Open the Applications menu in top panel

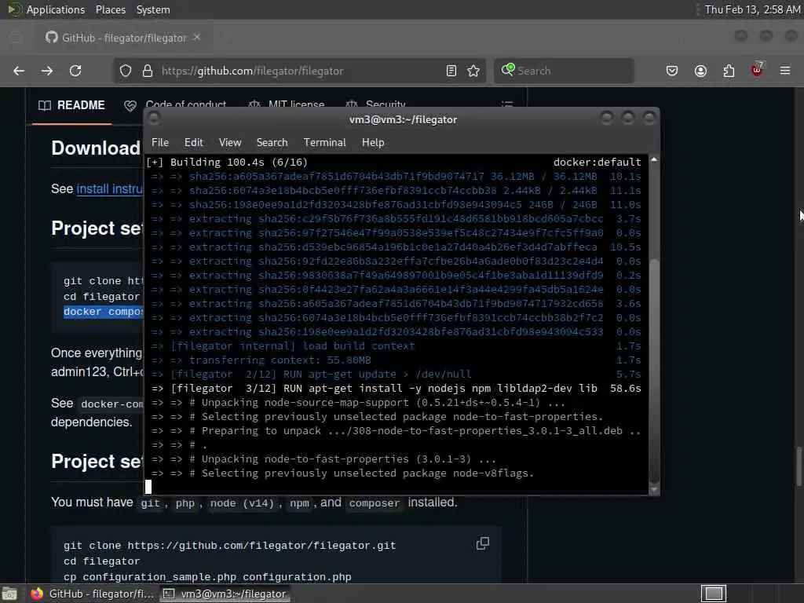(x=56, y=9)
